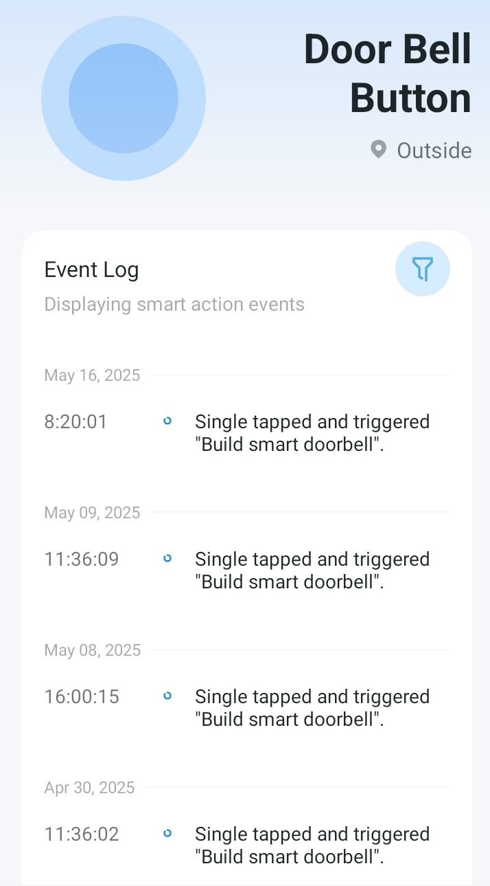Select the event marker icon at 11:36:09
The width and height of the screenshot is (490, 886).
[x=167, y=558]
